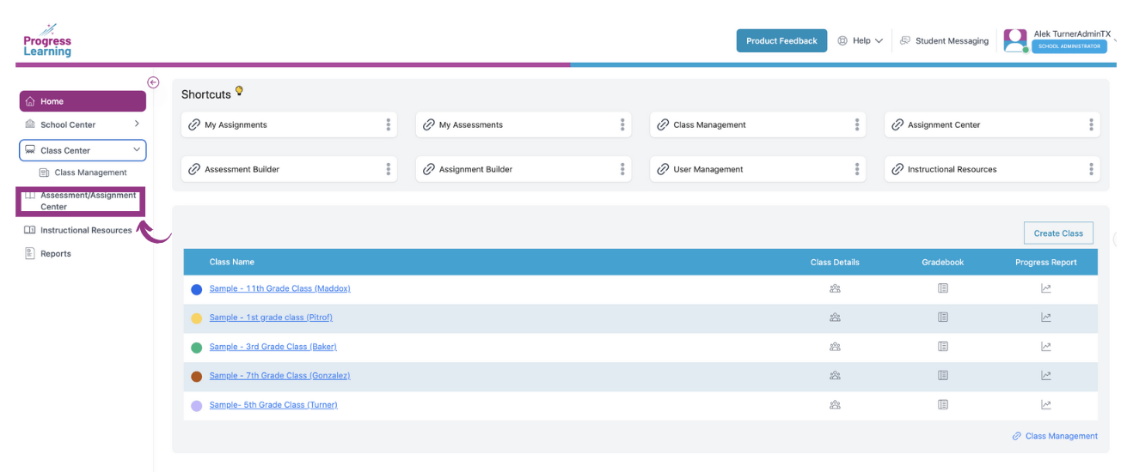
Task: Open Progress Report for 3rd Grade Class (Baker)
Action: (1046, 347)
